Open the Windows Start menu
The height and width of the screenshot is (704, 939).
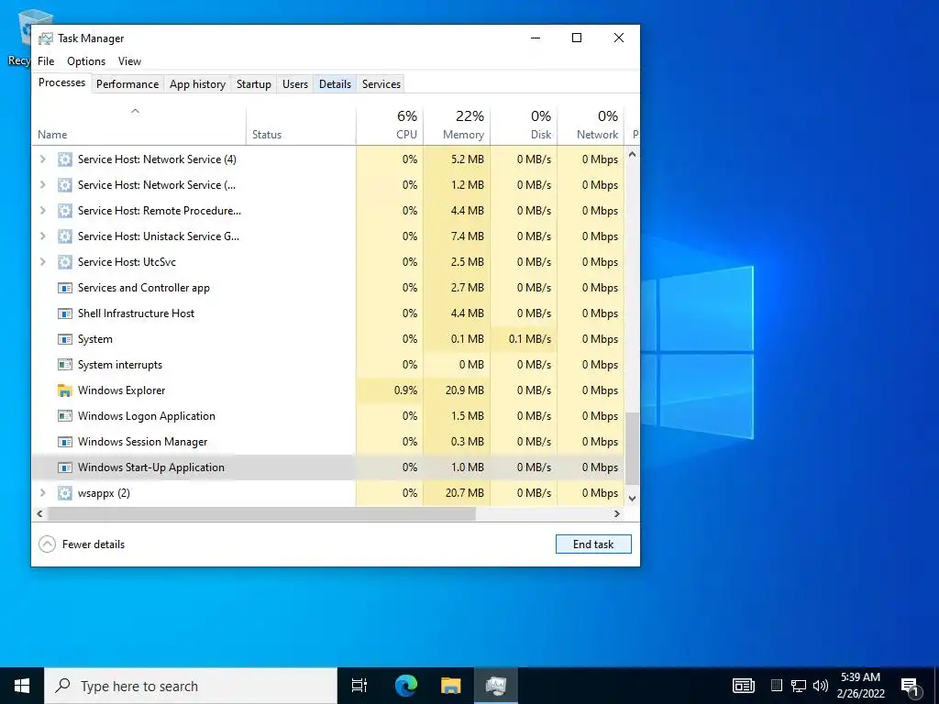point(22,686)
